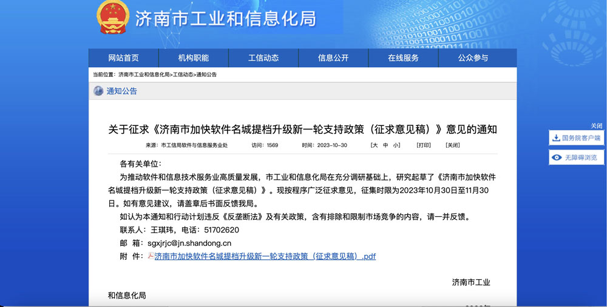Open the 信息公开 navigation tab
The width and height of the screenshot is (607, 307).
tap(333, 58)
